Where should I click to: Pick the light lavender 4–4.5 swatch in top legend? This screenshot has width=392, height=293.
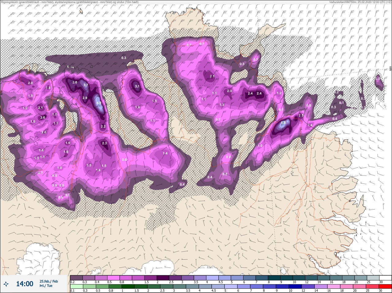(x=213, y=278)
